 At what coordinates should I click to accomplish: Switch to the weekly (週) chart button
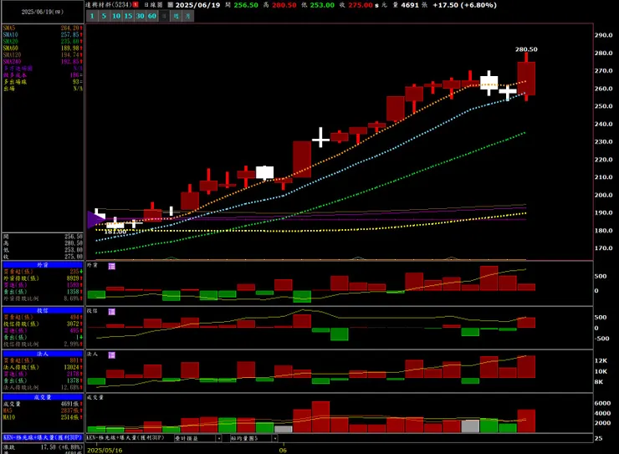[176, 16]
